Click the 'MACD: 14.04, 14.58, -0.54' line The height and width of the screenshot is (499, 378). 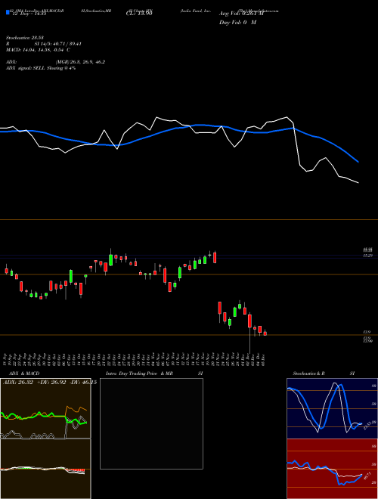[x=38, y=50]
